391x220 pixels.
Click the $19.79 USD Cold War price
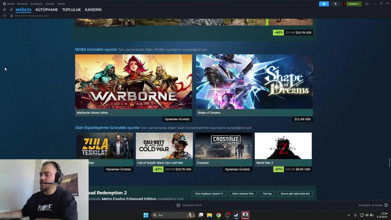point(183,169)
